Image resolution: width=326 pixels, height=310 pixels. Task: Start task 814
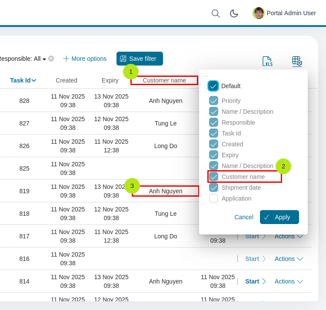coord(255,281)
